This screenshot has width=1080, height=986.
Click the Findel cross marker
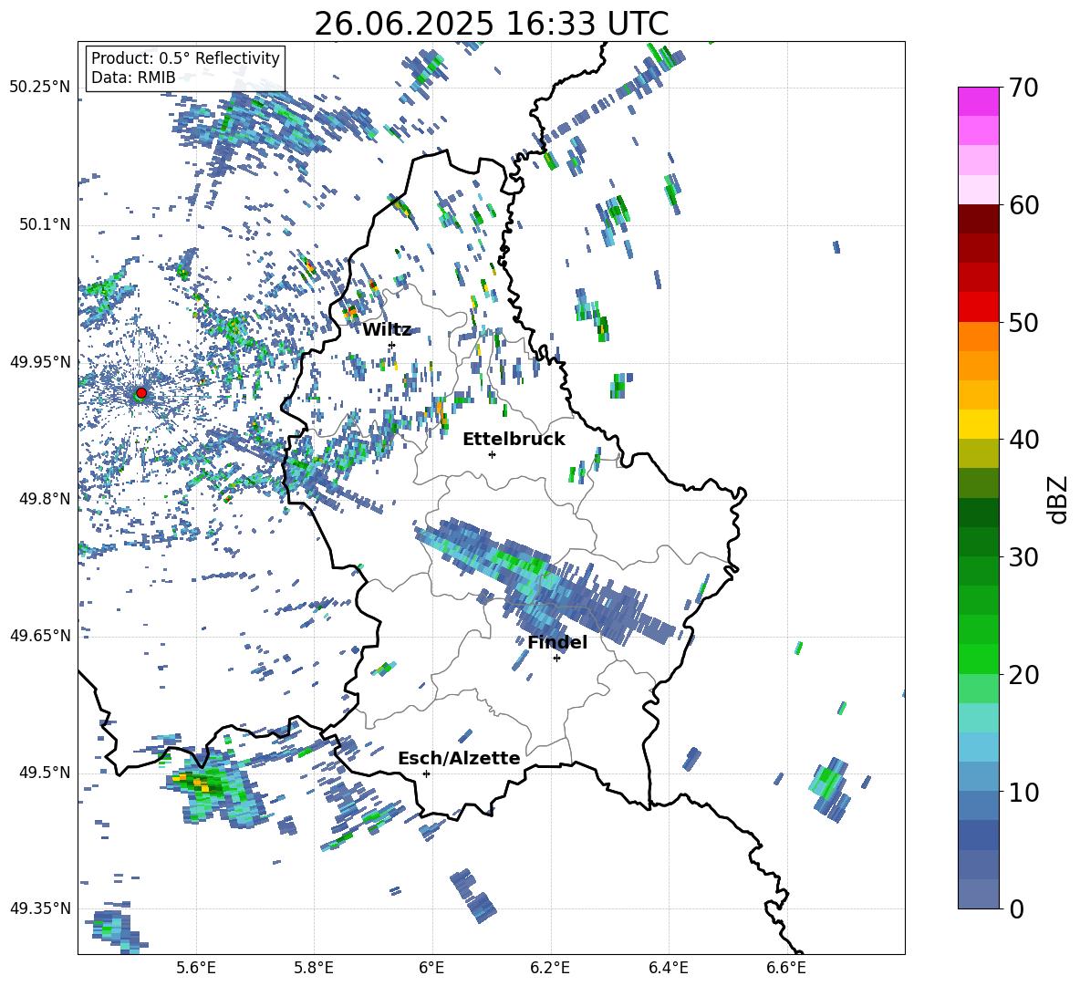click(556, 659)
